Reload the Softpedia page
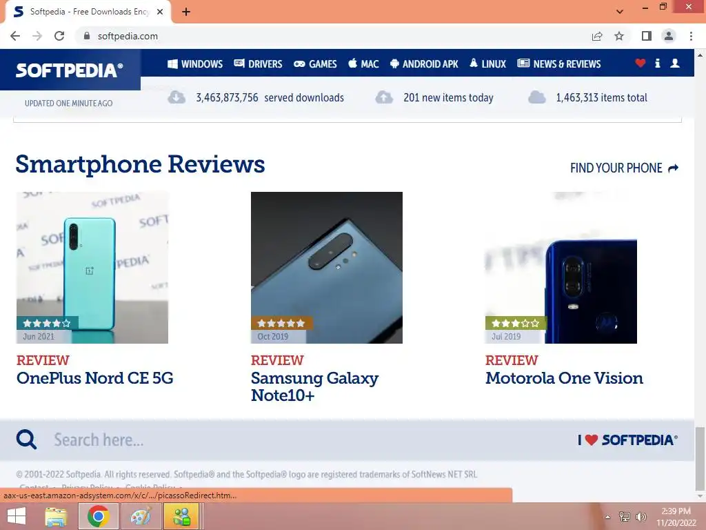This screenshot has height=530, width=706. pyautogui.click(x=59, y=36)
